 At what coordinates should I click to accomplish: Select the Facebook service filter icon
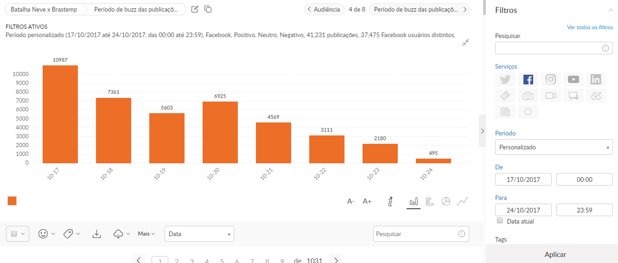click(528, 79)
